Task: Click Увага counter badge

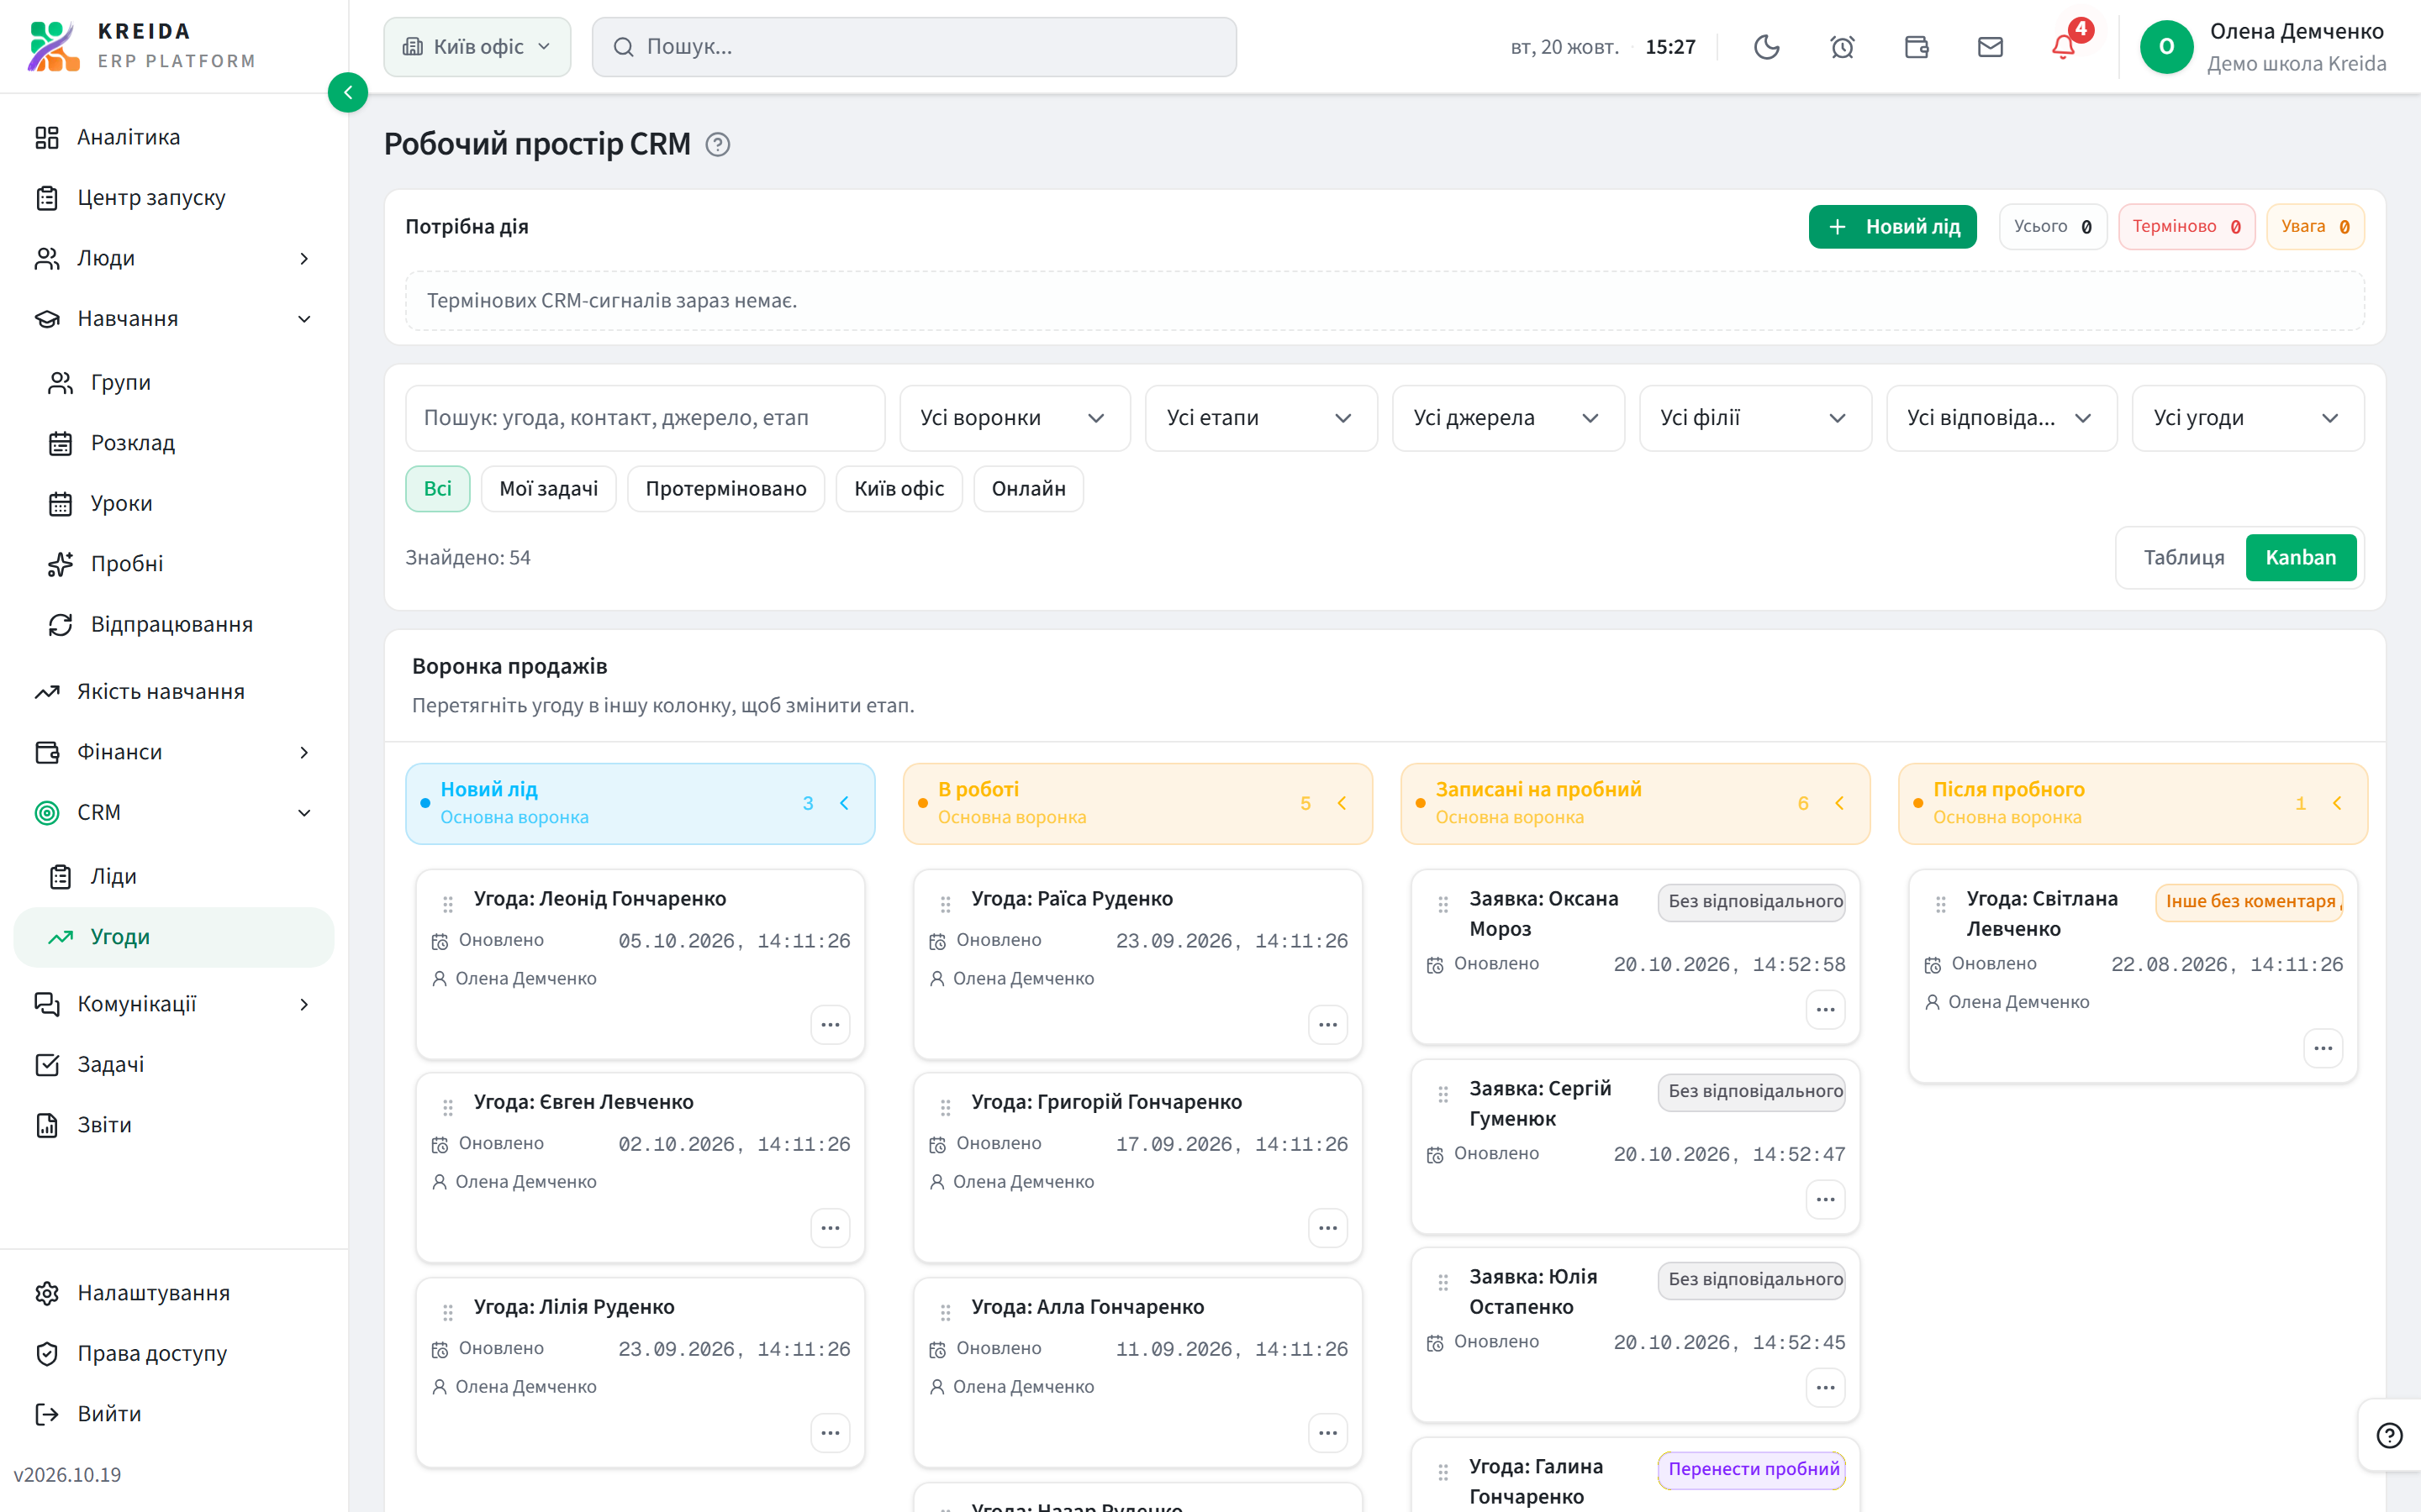Action: coord(2315,226)
